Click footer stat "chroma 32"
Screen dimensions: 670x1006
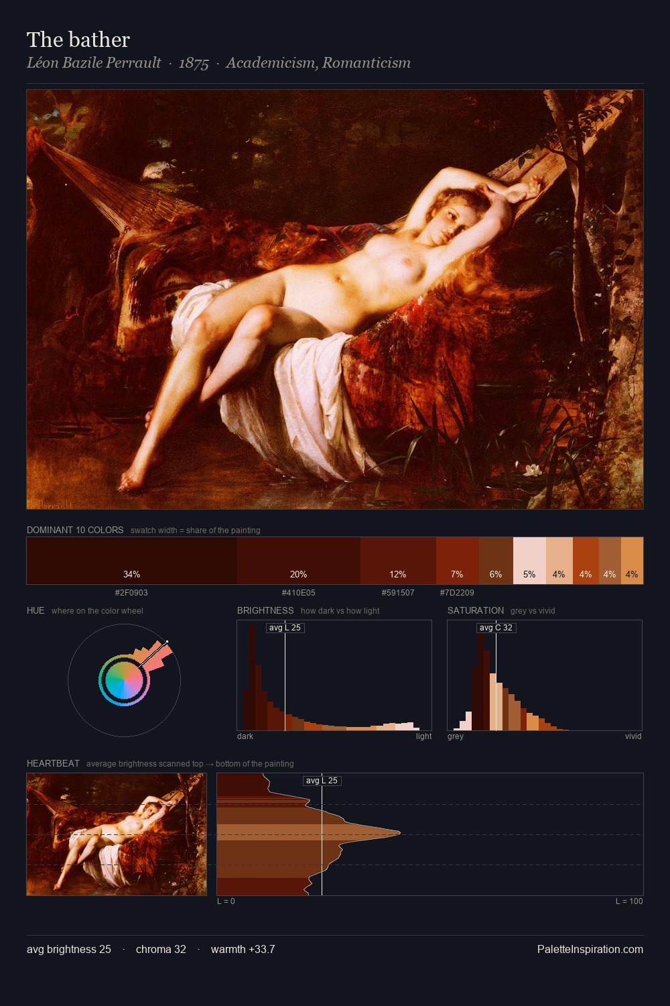[x=161, y=950]
